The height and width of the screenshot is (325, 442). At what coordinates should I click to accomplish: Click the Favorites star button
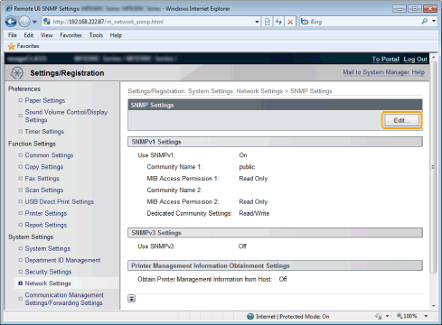point(24,46)
